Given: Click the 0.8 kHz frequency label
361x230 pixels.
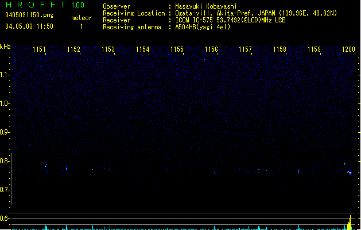Looking at the screenshot, I should [x=5, y=161].
